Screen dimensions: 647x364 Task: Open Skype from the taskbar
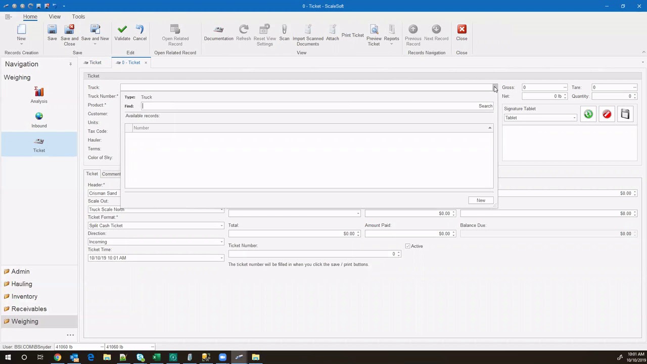pos(140,357)
